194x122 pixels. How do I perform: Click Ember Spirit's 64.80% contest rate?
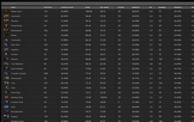pos(64,11)
